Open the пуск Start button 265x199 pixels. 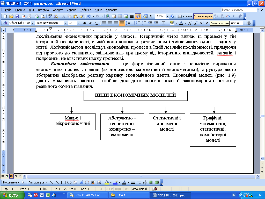point(12,195)
